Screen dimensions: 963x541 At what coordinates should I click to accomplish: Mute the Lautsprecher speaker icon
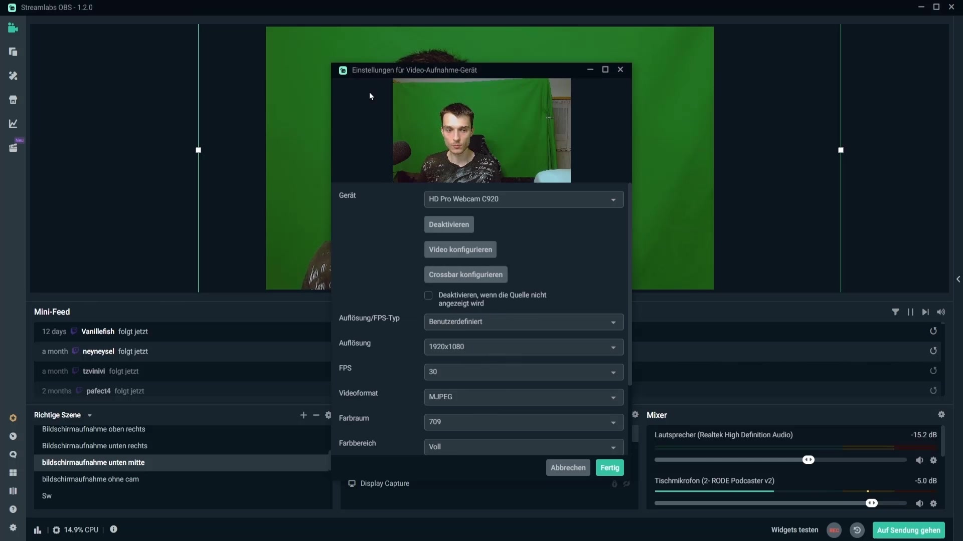point(919,460)
